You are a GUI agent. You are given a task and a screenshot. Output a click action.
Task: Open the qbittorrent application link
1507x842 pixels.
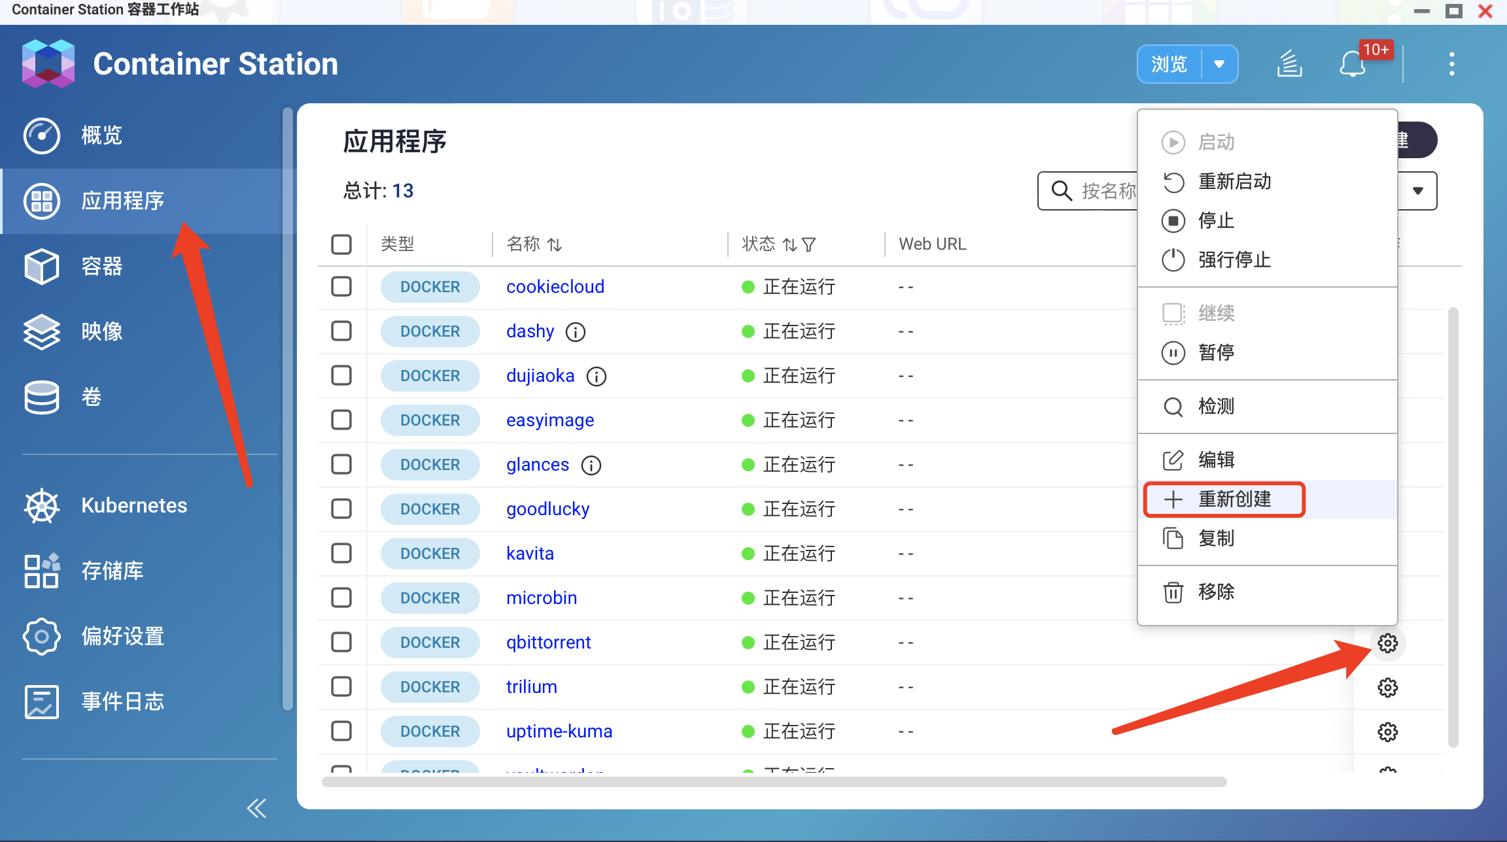(548, 642)
